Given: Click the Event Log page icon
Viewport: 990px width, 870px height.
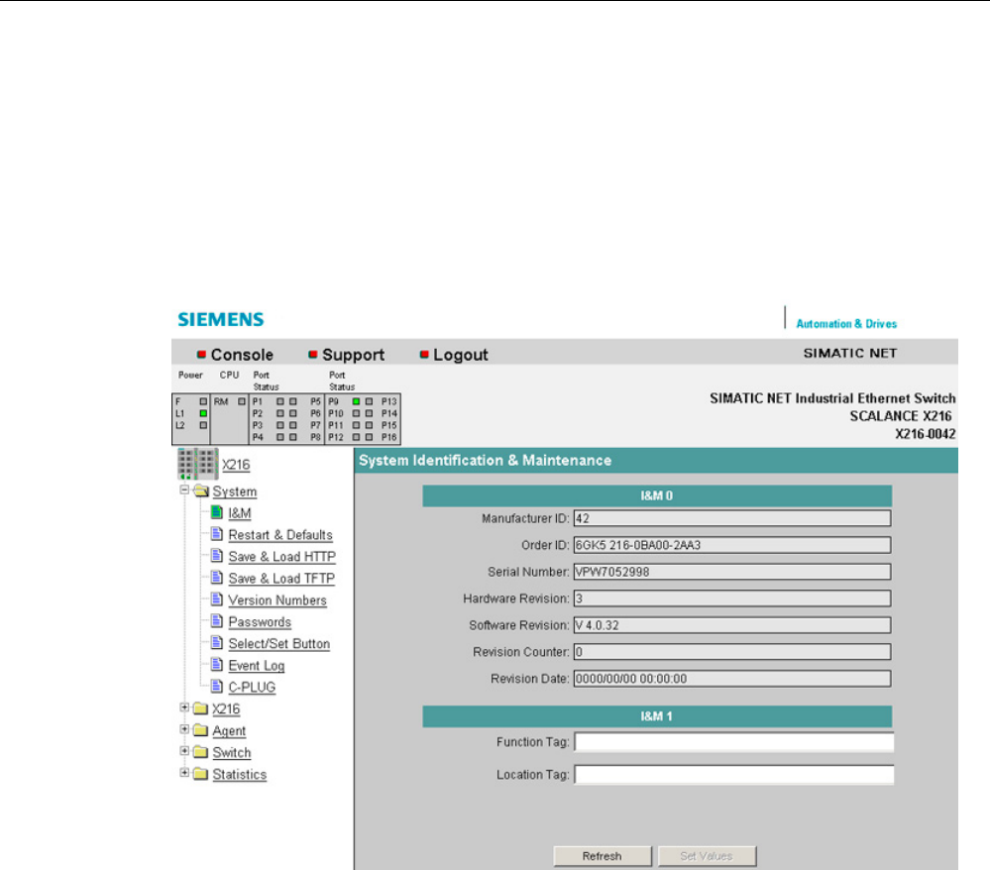Looking at the screenshot, I should coord(217,665).
